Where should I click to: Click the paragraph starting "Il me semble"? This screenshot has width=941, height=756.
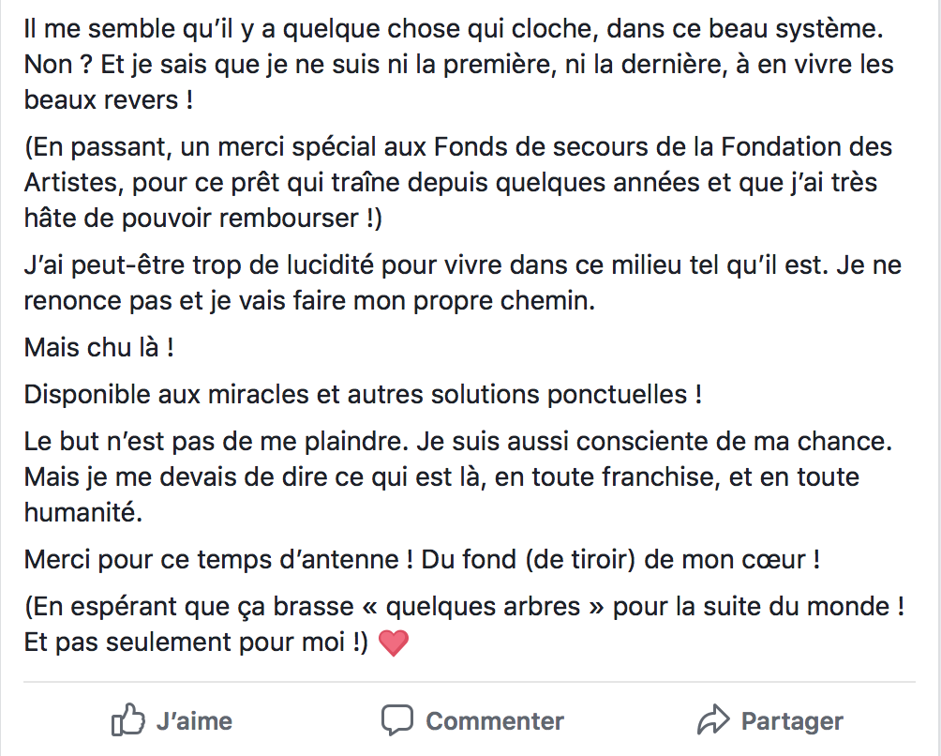tap(459, 65)
